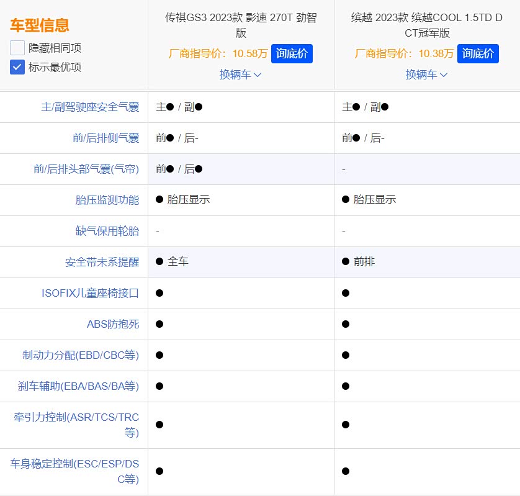This screenshot has height=496, width=520.
Task: Open 刹车辅助(EBA/BAS/BA等) parameter link
Action: point(78,386)
